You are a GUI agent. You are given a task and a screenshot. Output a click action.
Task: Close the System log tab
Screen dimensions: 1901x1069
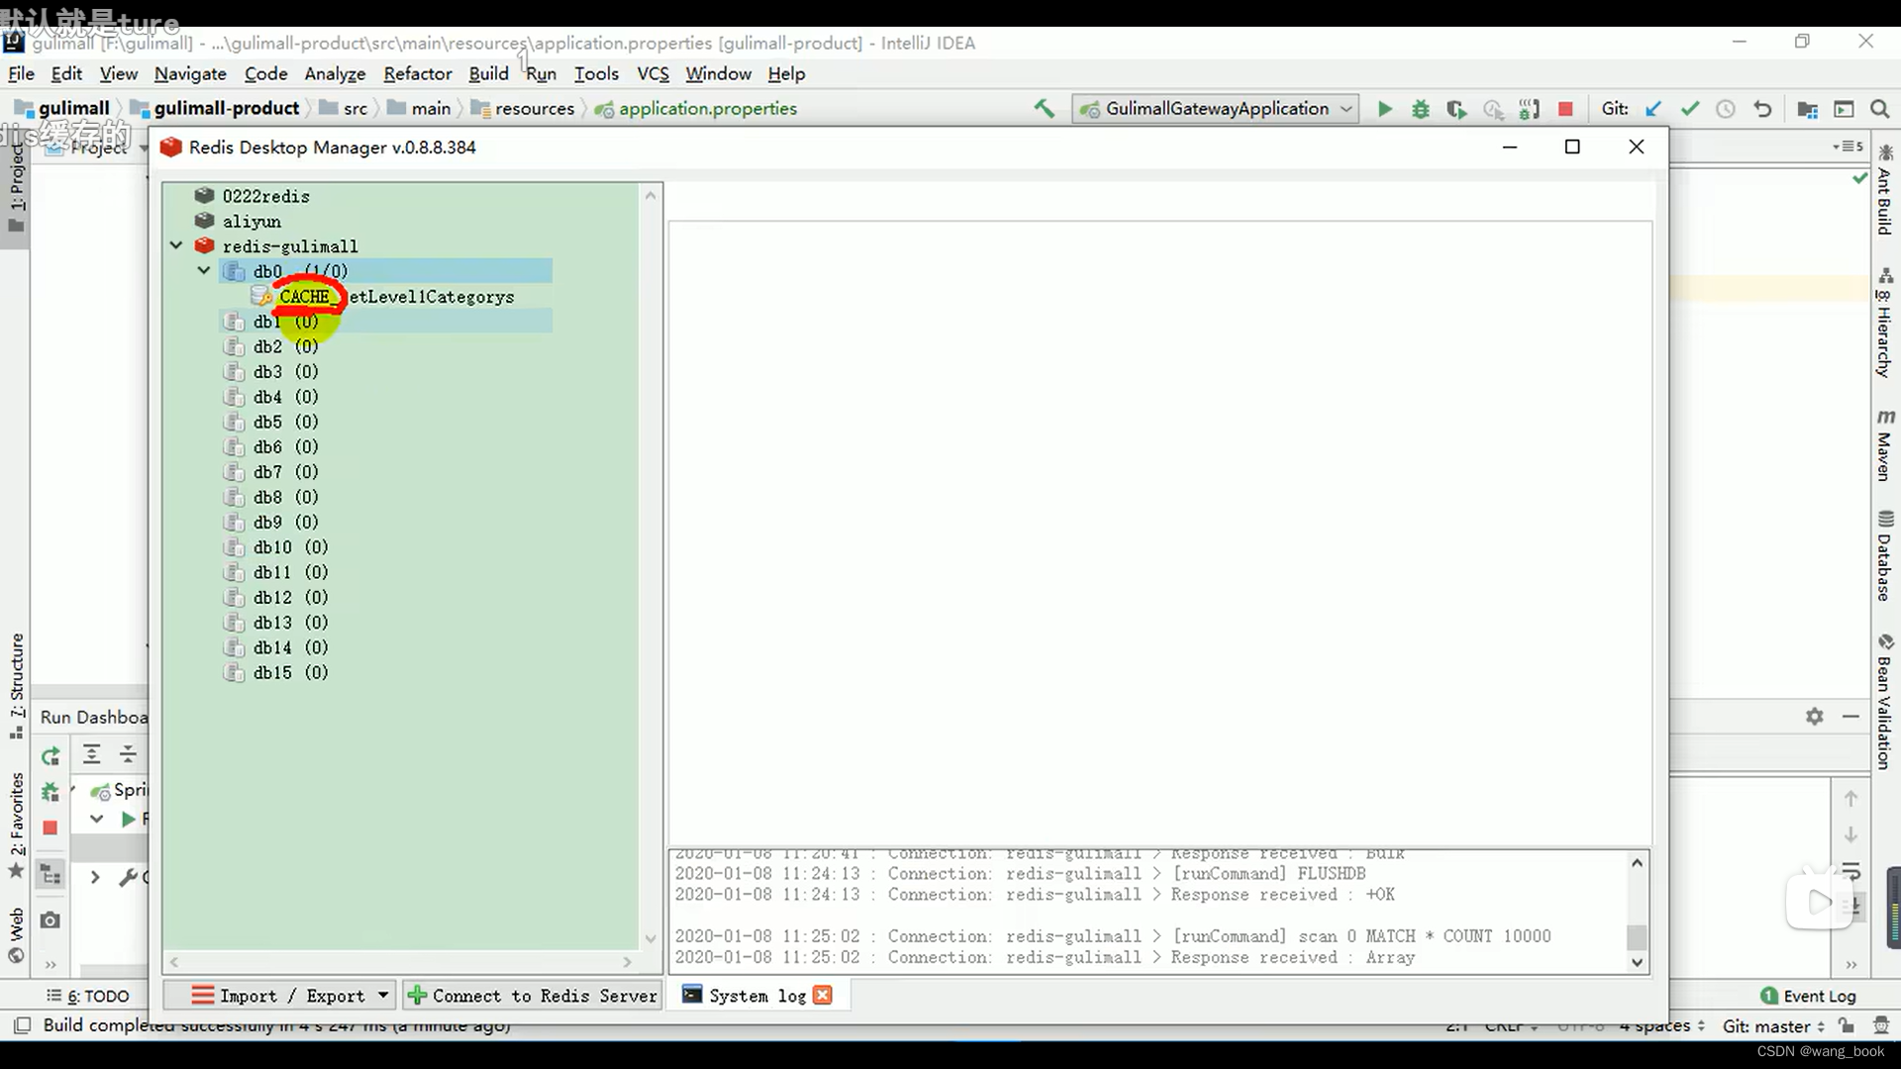click(x=822, y=995)
